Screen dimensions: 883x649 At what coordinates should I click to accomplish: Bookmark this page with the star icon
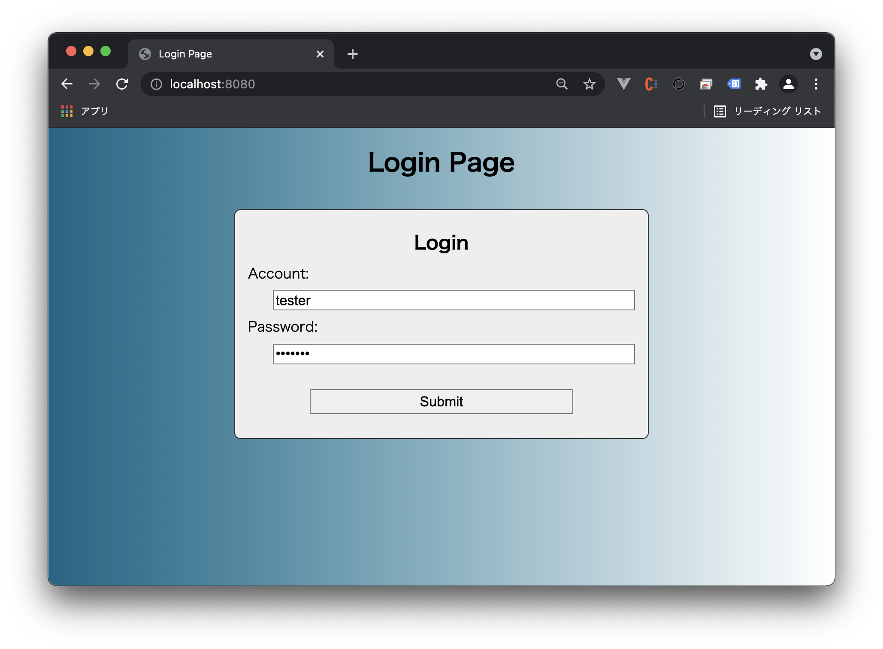[x=589, y=84]
